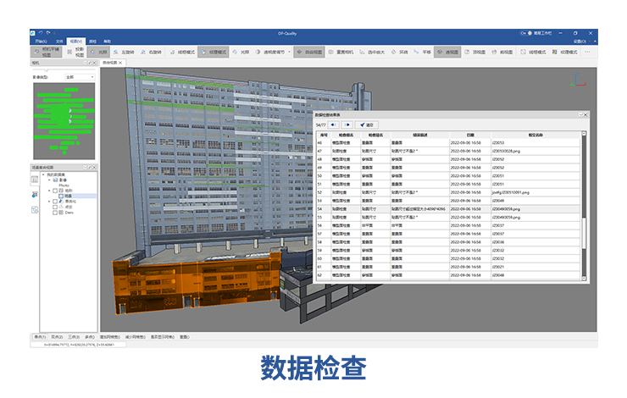The height and width of the screenshot is (398, 627).
Task: Open the 文件 ribbon tab
Action: pyautogui.click(x=60, y=41)
